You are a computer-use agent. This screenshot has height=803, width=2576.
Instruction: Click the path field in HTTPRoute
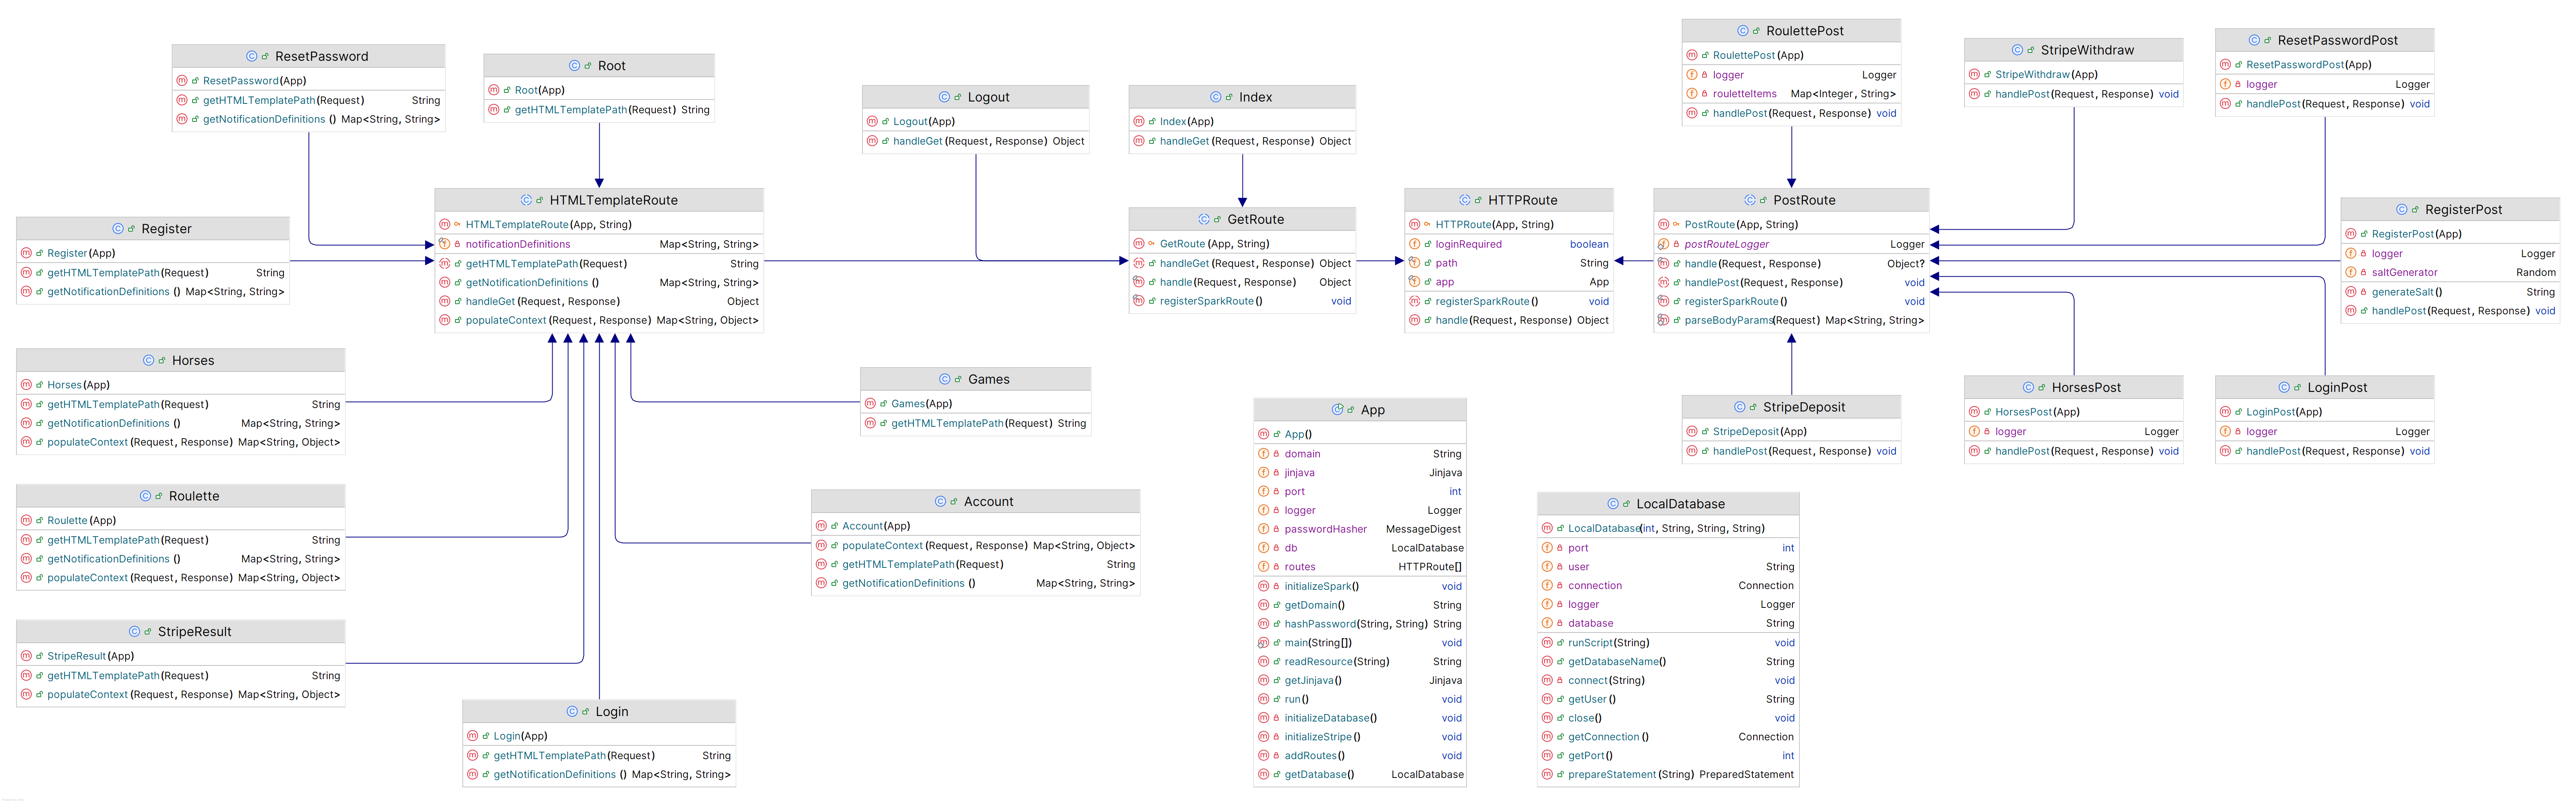pyautogui.click(x=1509, y=264)
